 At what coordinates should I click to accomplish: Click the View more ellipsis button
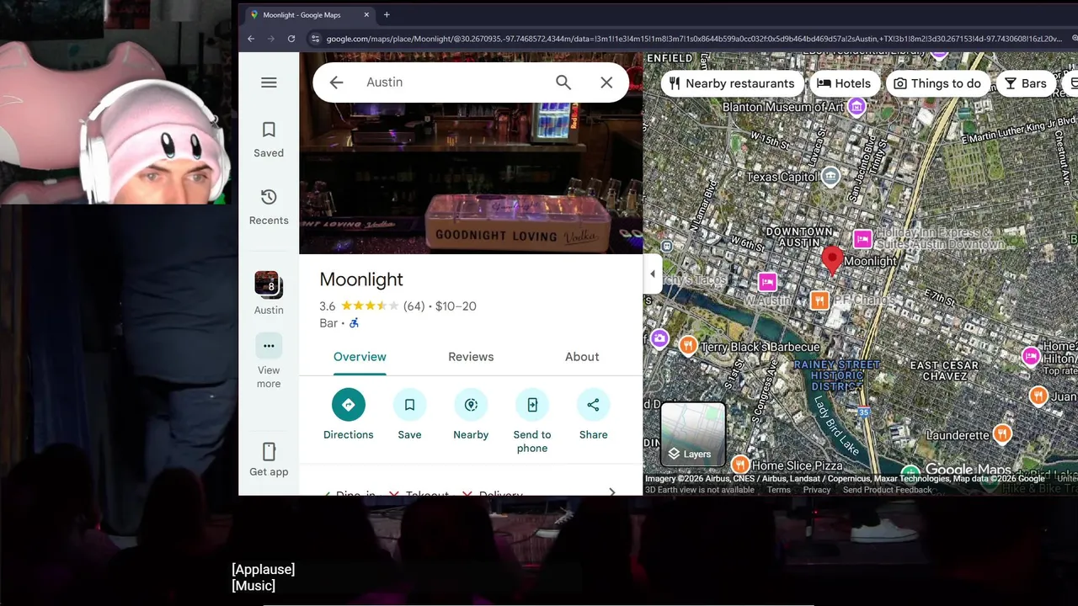[x=269, y=346]
